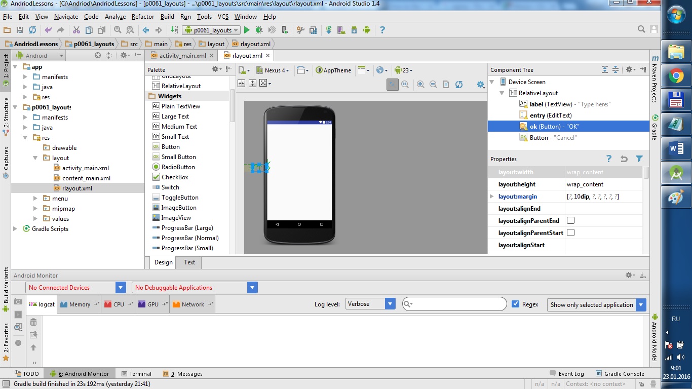Open run configuration p0061_layouts dropdown
692x389 pixels.
pos(211,30)
